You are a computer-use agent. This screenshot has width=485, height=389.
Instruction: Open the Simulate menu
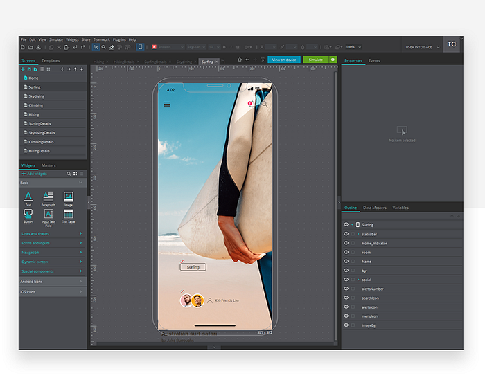(x=56, y=39)
